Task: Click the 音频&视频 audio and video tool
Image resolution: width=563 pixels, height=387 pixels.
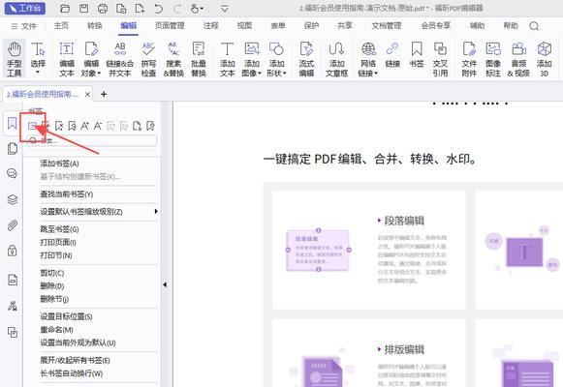Action: [518, 59]
